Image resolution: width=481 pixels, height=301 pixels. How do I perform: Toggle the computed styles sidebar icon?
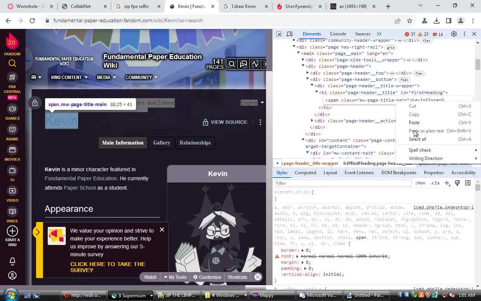468,183
